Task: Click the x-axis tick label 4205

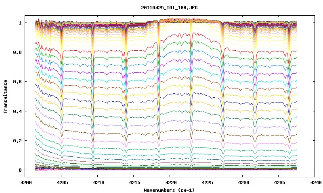Action: click(x=63, y=183)
